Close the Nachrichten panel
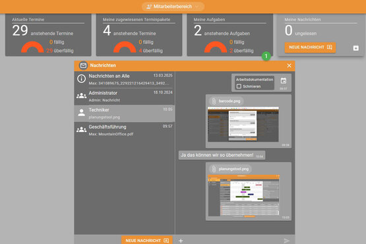 pyautogui.click(x=289, y=65)
